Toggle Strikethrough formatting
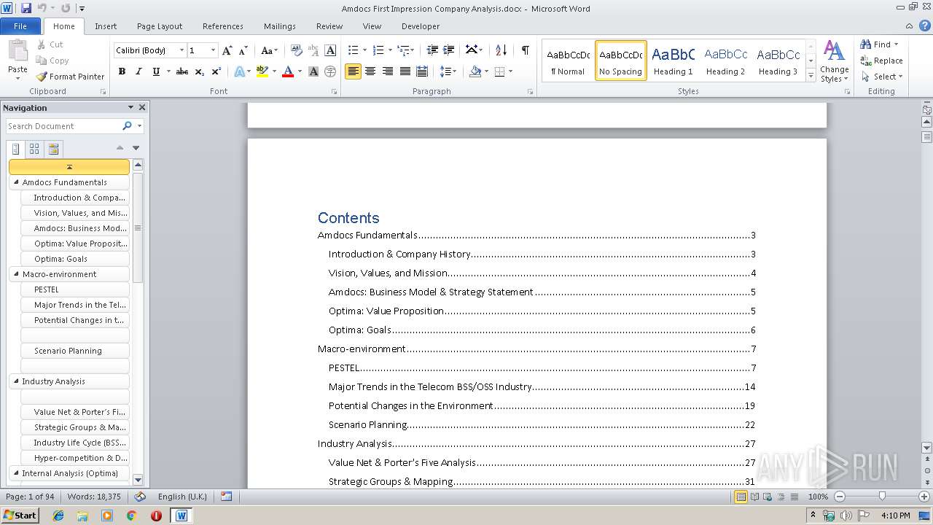933x525 pixels. [182, 71]
